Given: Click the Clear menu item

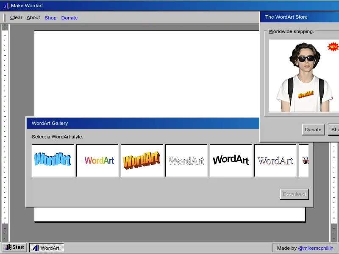Looking at the screenshot, I should (x=16, y=17).
